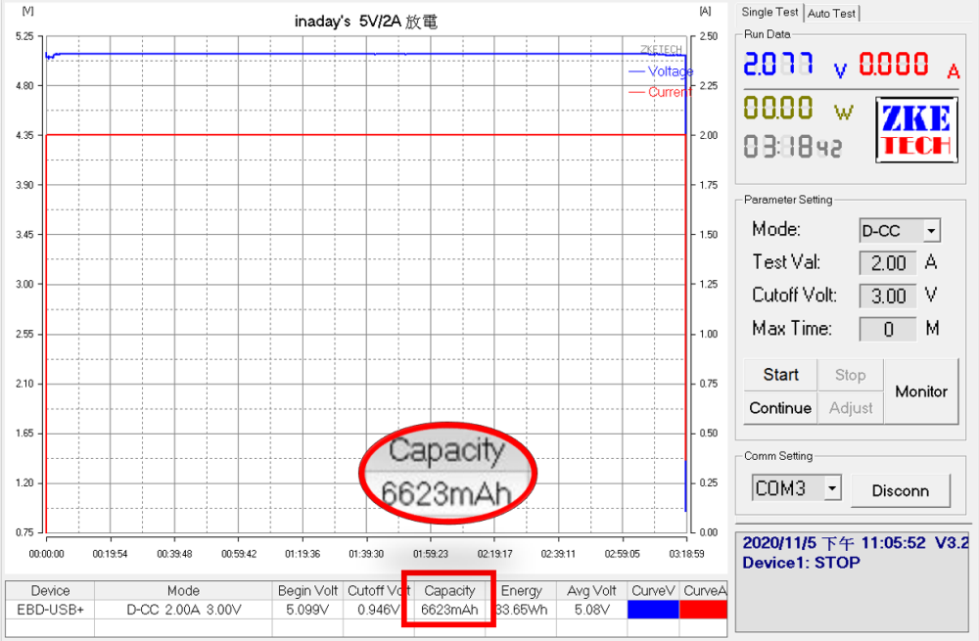Viewport: 979px width, 641px height.
Task: Edit the Test Val field
Action: click(x=888, y=263)
